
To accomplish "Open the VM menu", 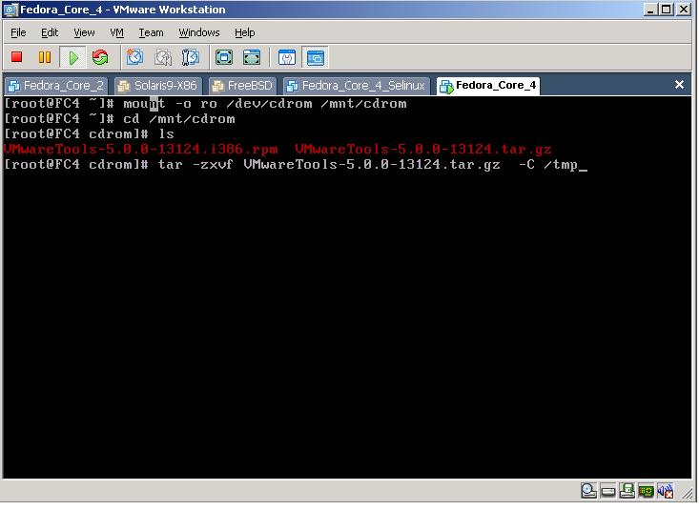I will 116,32.
